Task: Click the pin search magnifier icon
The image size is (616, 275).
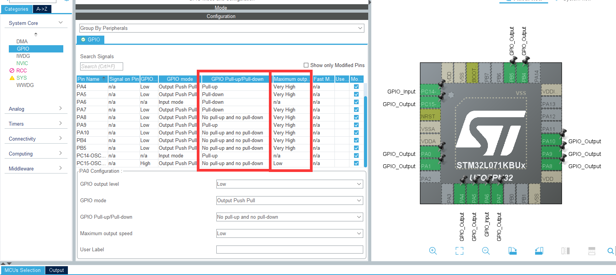Action: [x=611, y=251]
